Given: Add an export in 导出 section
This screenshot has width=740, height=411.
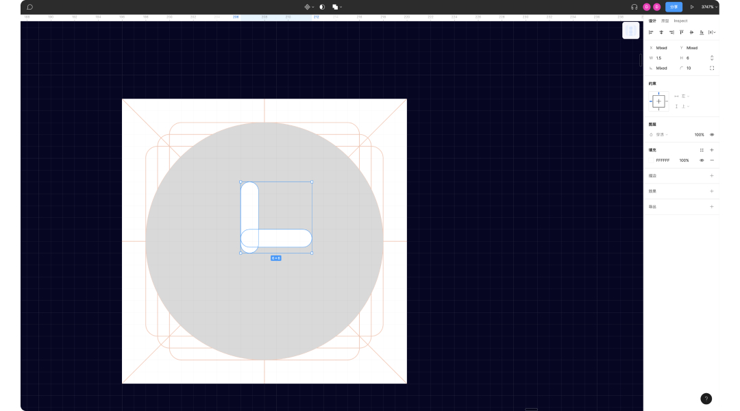Looking at the screenshot, I should (x=712, y=207).
